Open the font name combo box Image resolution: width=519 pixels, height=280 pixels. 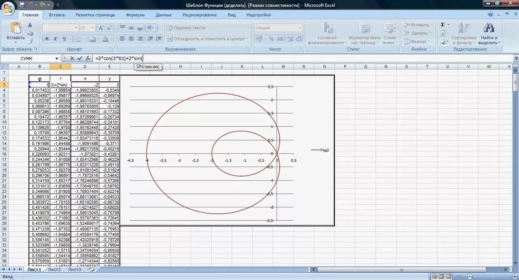tap(60, 28)
